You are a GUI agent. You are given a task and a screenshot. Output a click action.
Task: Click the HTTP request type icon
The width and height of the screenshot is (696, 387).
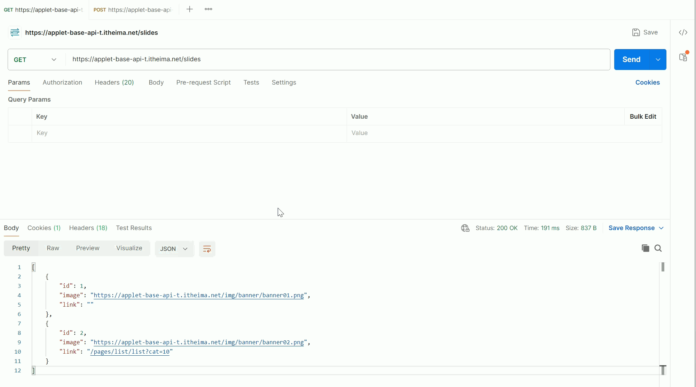15,33
